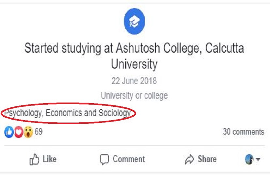
Task: Click the yellow Wow reaction emoji
Action: 28,132
